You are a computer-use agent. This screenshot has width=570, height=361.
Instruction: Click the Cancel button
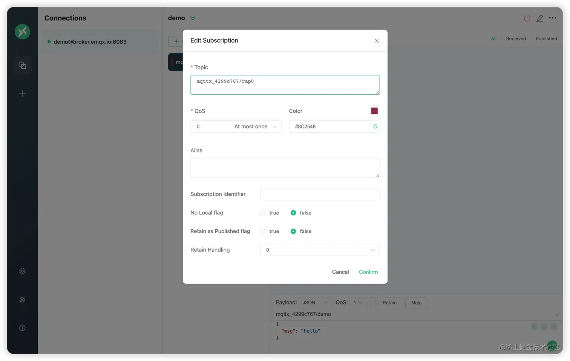click(340, 272)
